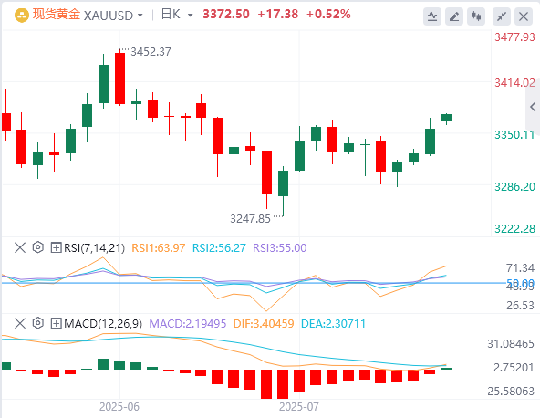Click the RSI(7,14,21) label
Screen dimensions: 540x418
tap(94, 247)
